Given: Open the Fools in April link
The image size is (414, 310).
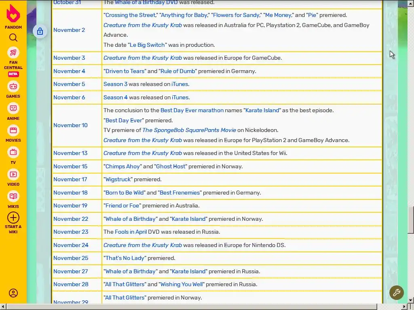Looking at the screenshot, I should pos(131,232).
